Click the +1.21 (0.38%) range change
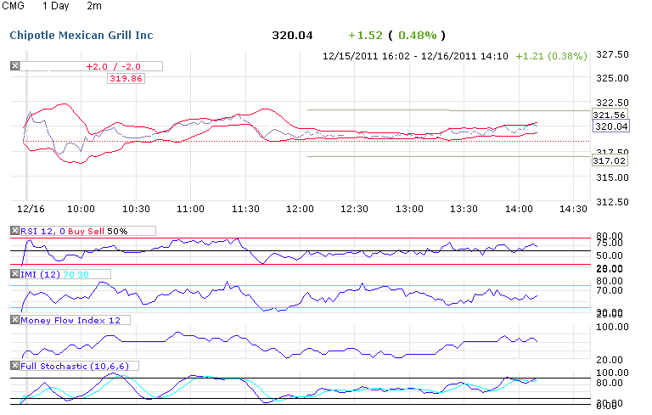The image size is (652, 415). click(551, 56)
